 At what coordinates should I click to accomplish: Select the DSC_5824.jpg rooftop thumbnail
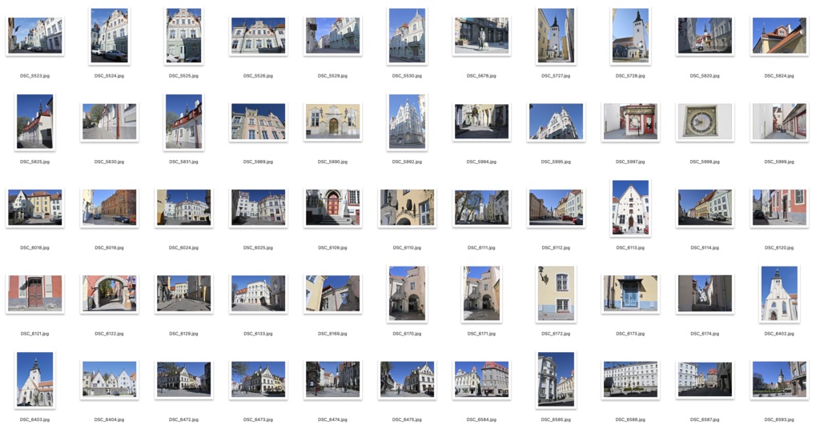point(779,35)
